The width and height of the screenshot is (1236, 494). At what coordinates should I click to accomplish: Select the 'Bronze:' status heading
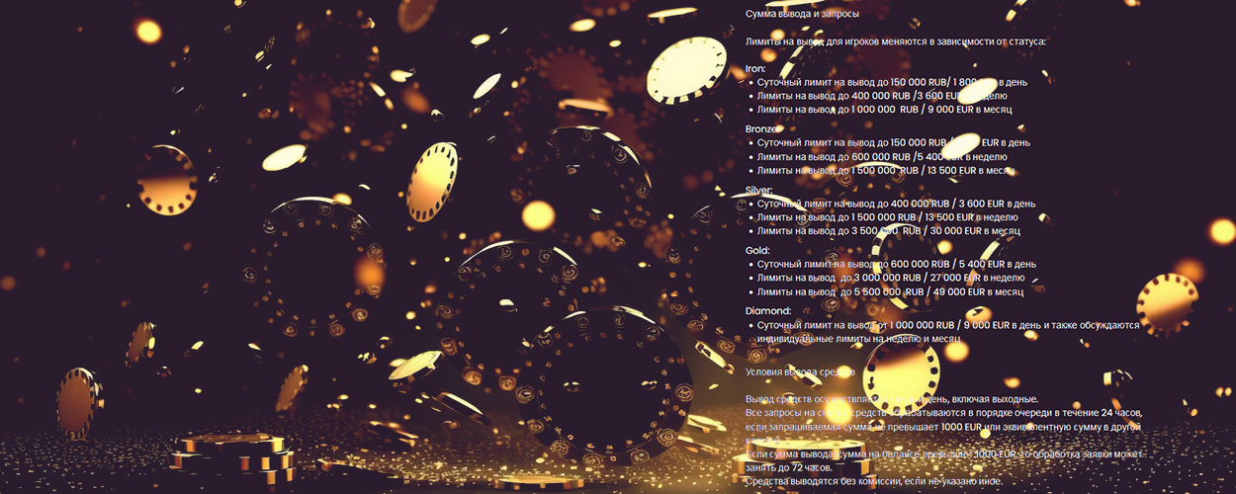pos(762,129)
